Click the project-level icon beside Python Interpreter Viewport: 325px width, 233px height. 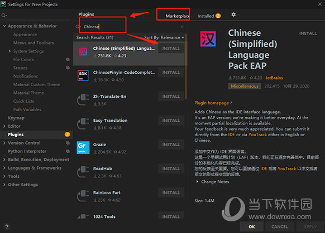pos(68,151)
